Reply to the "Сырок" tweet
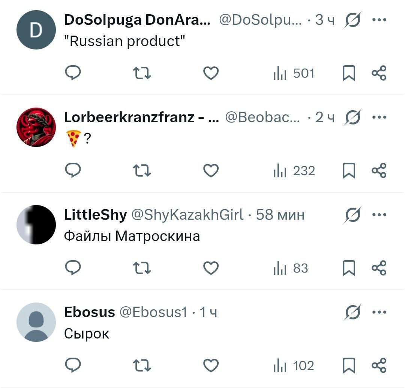 click(x=73, y=365)
